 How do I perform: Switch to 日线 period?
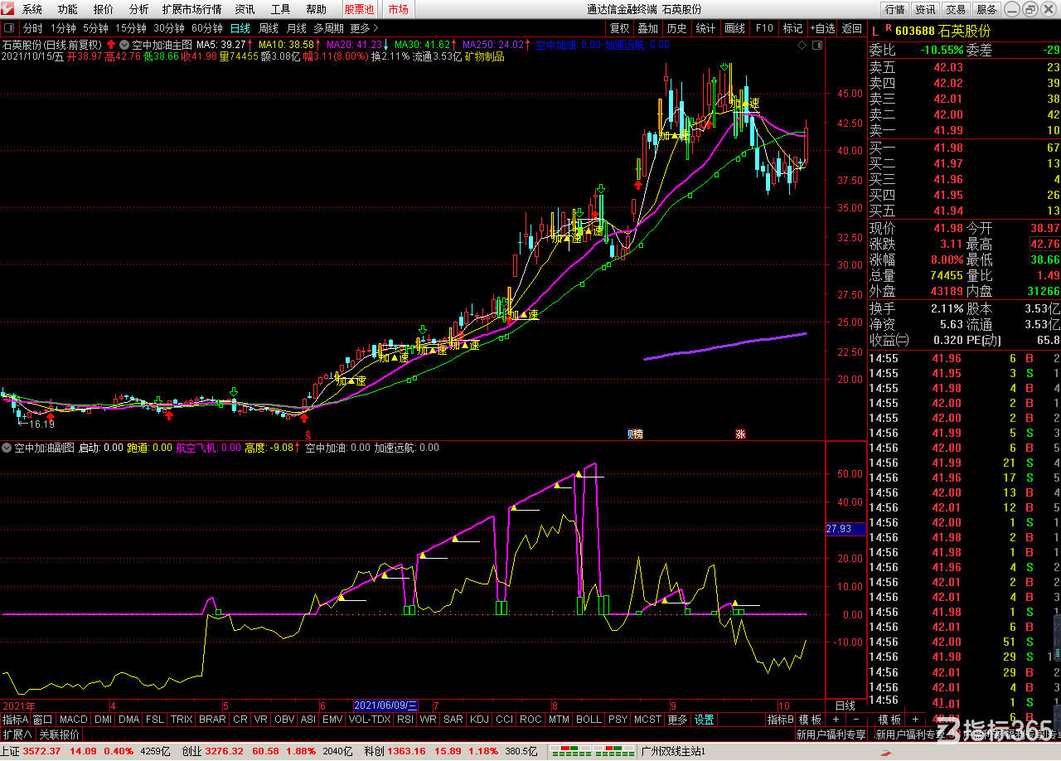click(x=240, y=28)
